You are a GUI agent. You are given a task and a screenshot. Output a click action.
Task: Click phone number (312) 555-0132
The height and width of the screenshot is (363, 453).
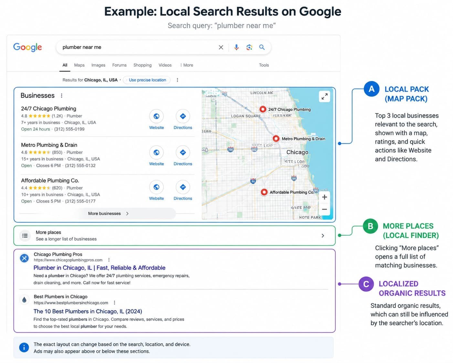tap(80, 165)
